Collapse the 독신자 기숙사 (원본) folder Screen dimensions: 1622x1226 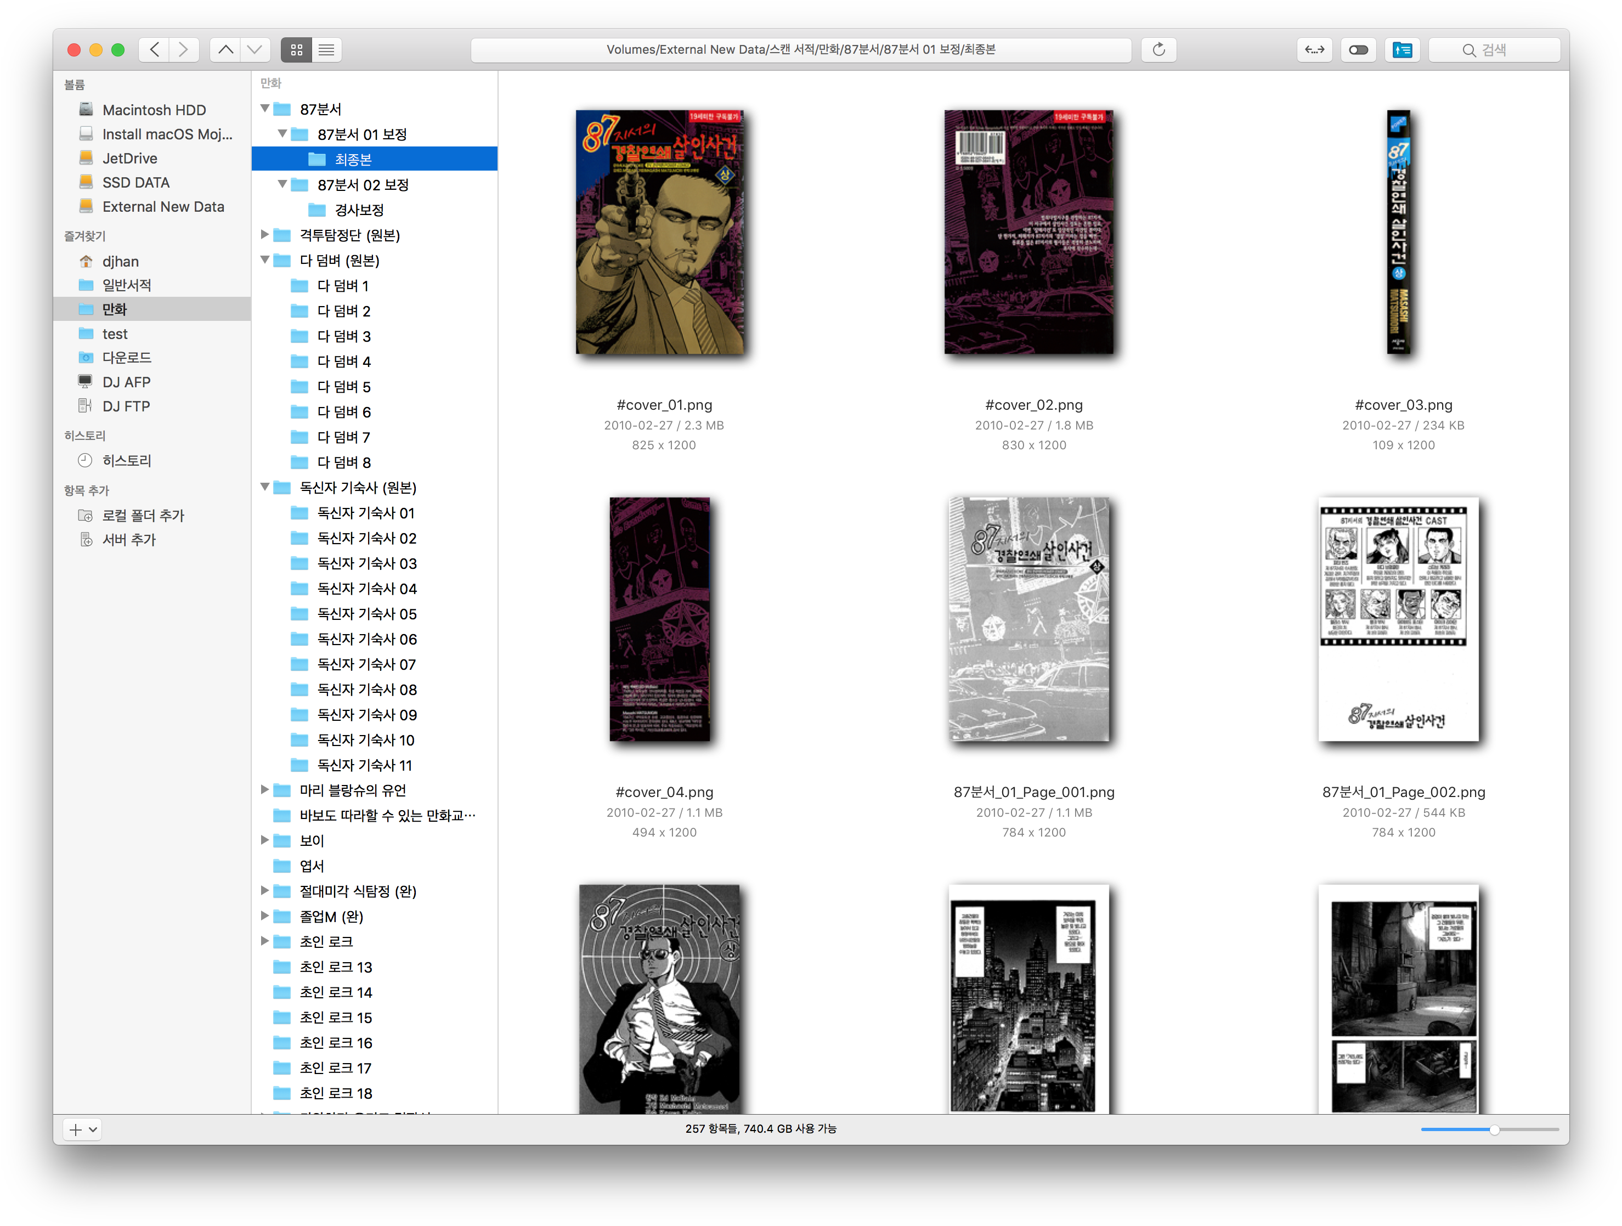(265, 487)
